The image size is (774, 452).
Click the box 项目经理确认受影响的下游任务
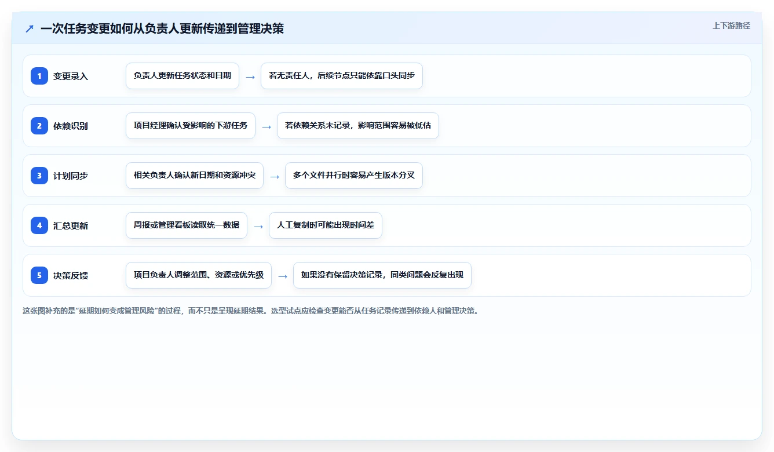tap(191, 126)
